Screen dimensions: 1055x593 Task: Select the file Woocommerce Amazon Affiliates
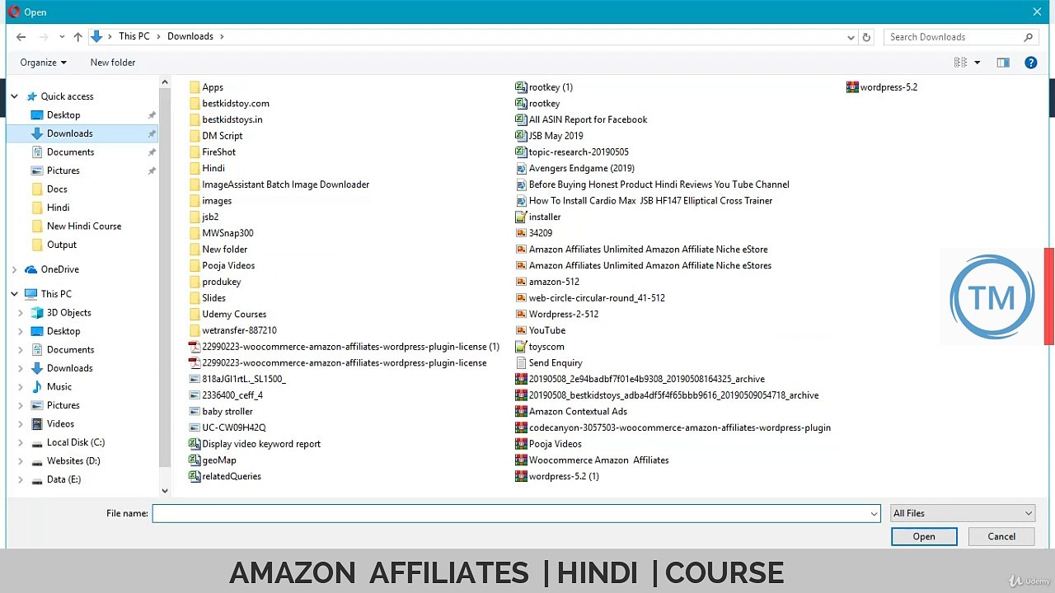click(x=598, y=460)
